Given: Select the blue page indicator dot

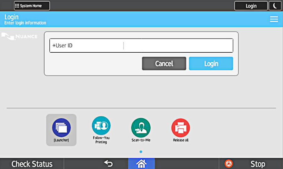Looking at the screenshot, I should pos(141,152).
